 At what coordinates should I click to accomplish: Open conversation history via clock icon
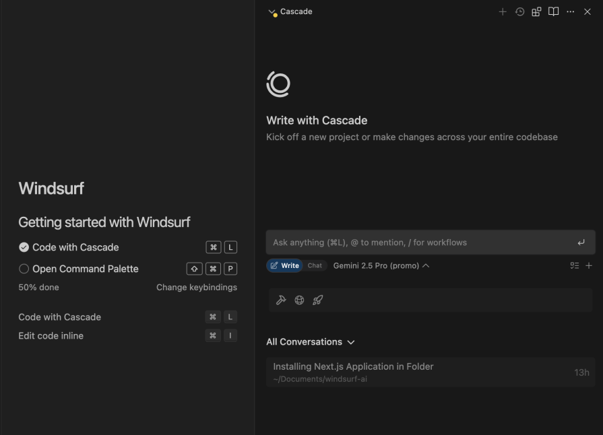pos(518,11)
